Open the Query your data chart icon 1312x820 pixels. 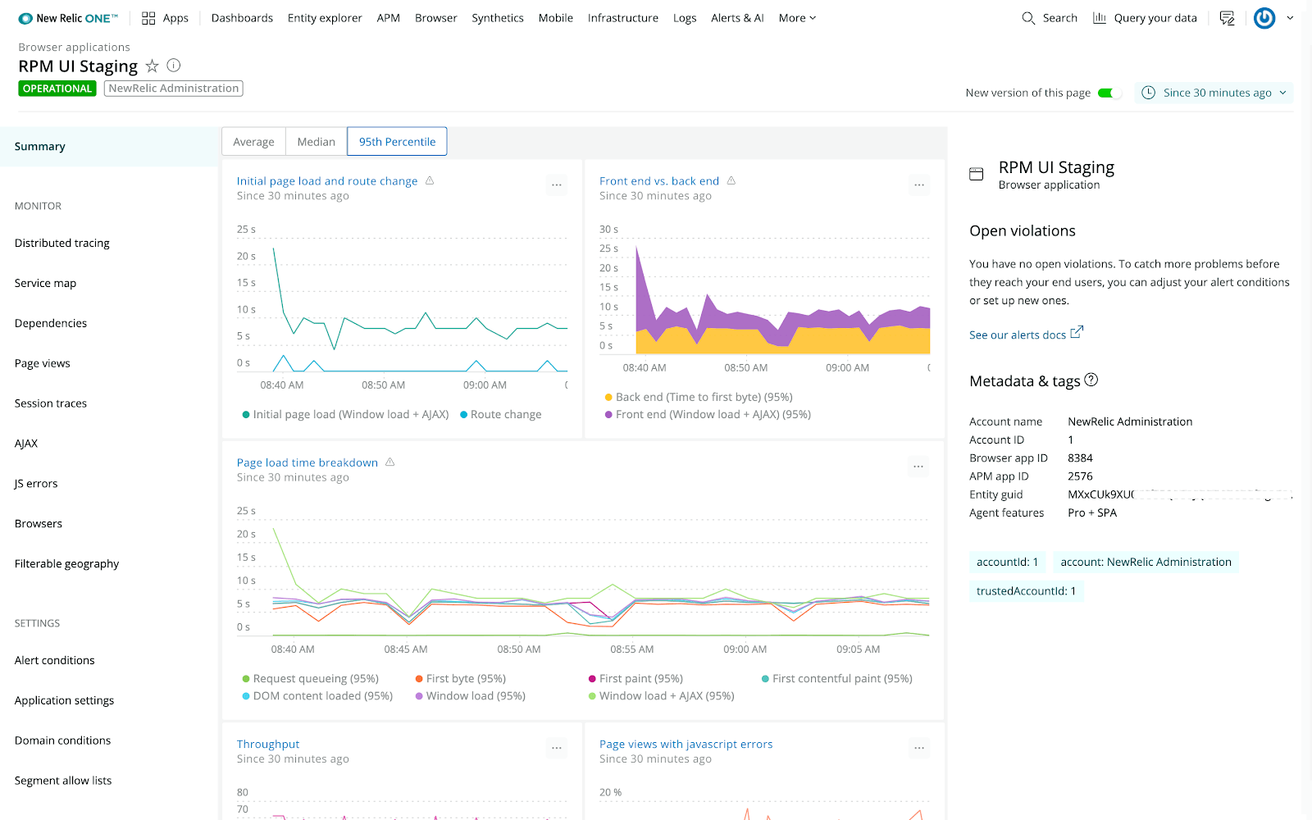pyautogui.click(x=1100, y=18)
